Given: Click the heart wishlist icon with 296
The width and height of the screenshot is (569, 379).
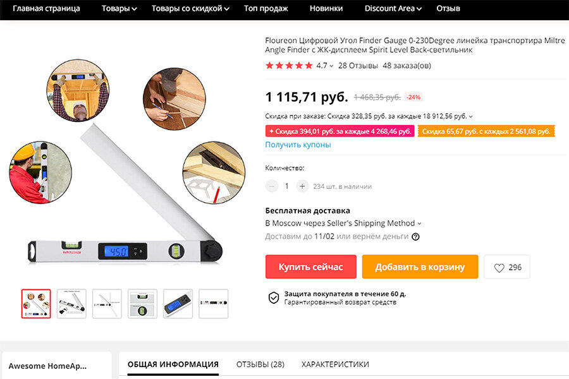Looking at the screenshot, I should [499, 268].
